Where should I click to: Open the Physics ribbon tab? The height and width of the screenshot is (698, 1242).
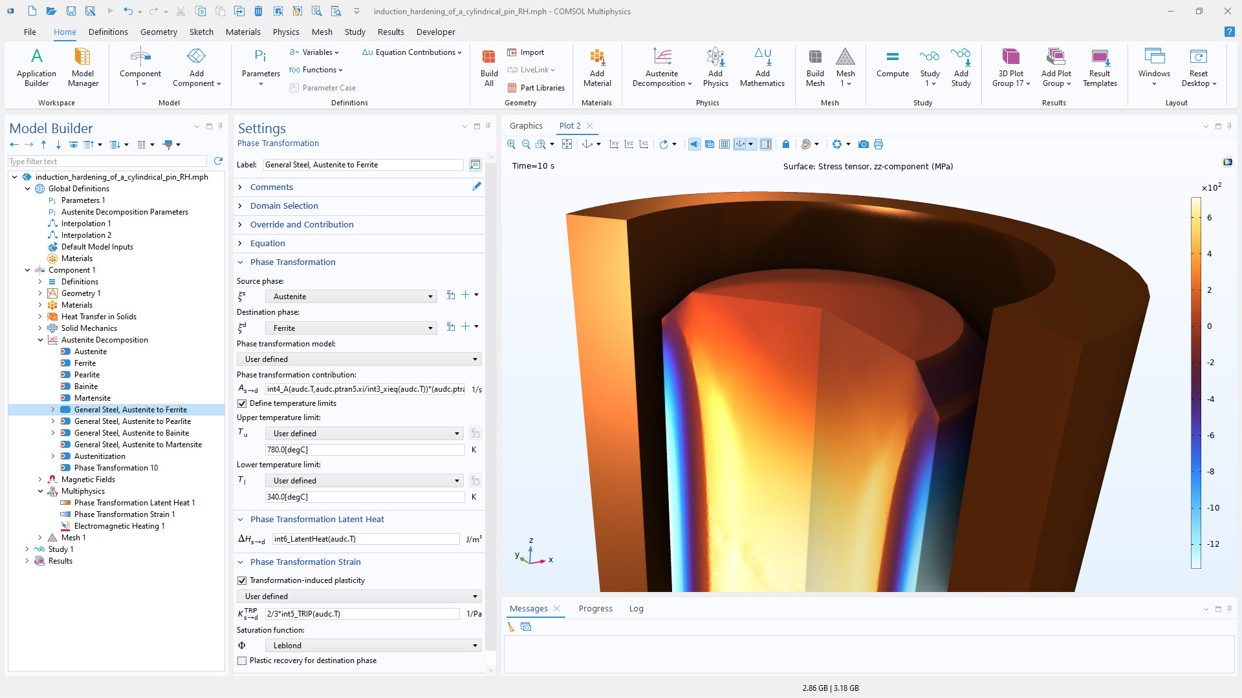click(x=285, y=32)
